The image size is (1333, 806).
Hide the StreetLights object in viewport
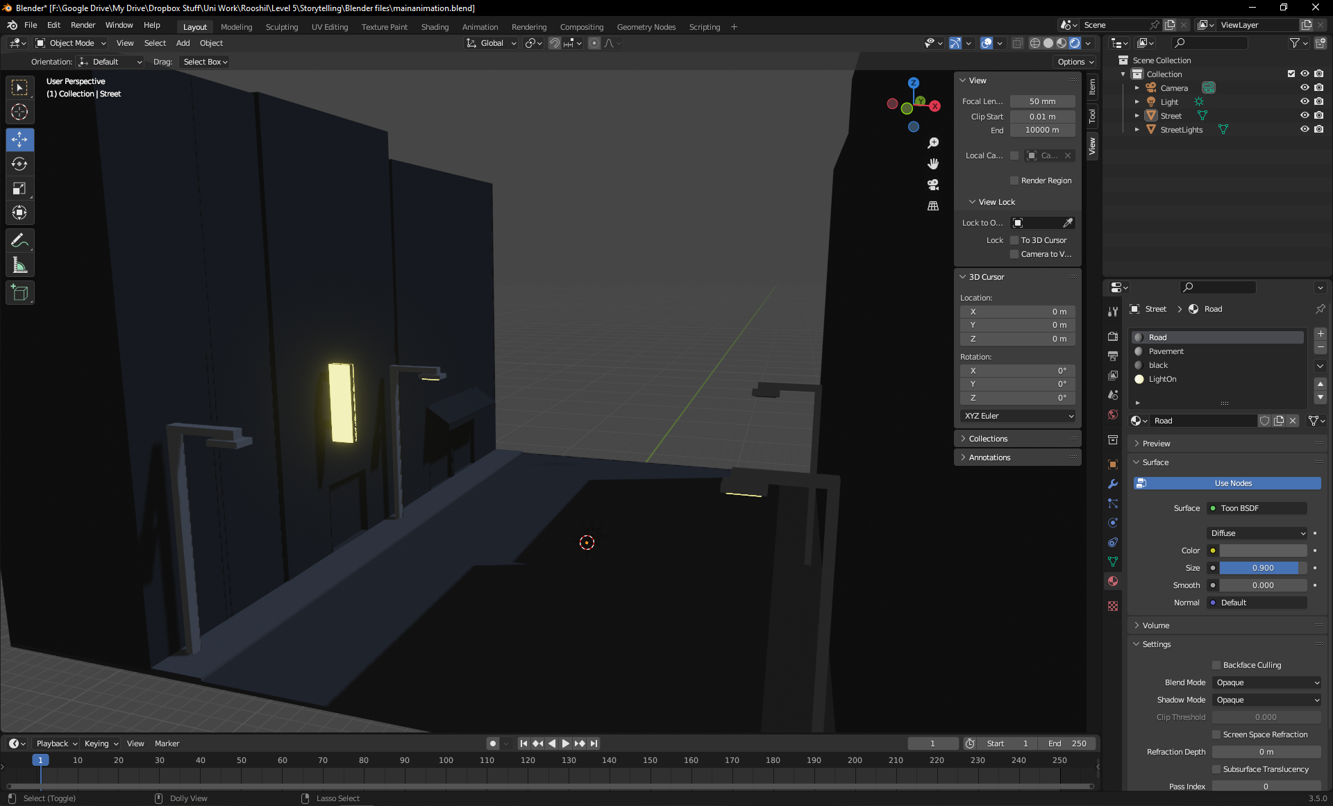[x=1305, y=129]
